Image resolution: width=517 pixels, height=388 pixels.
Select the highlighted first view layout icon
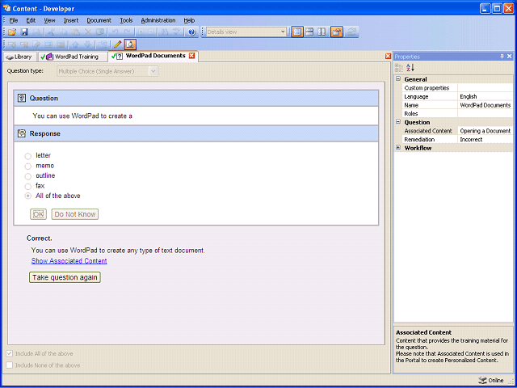pos(297,32)
